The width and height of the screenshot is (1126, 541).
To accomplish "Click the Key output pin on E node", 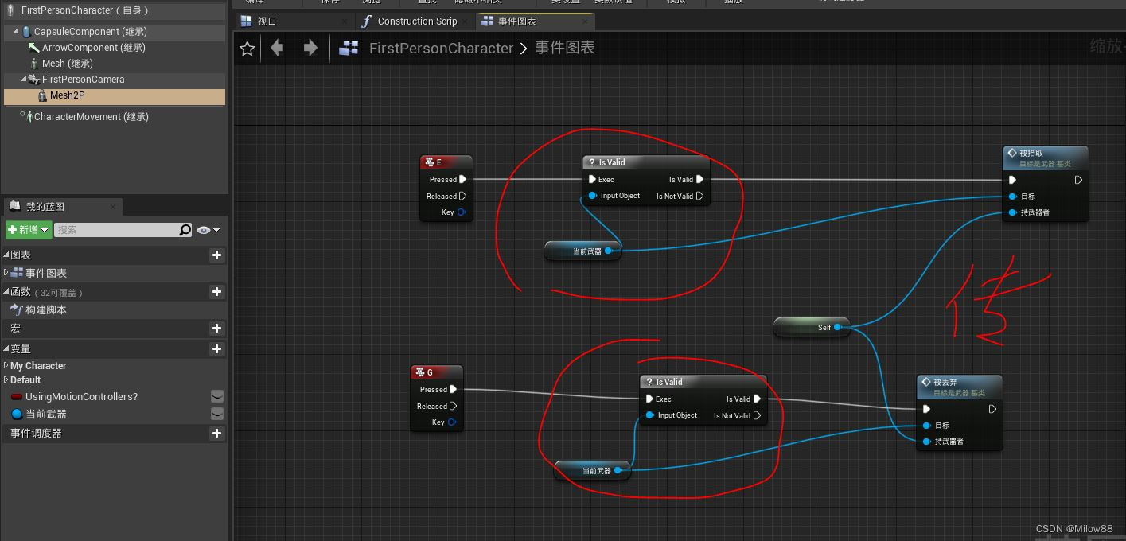I will point(461,212).
